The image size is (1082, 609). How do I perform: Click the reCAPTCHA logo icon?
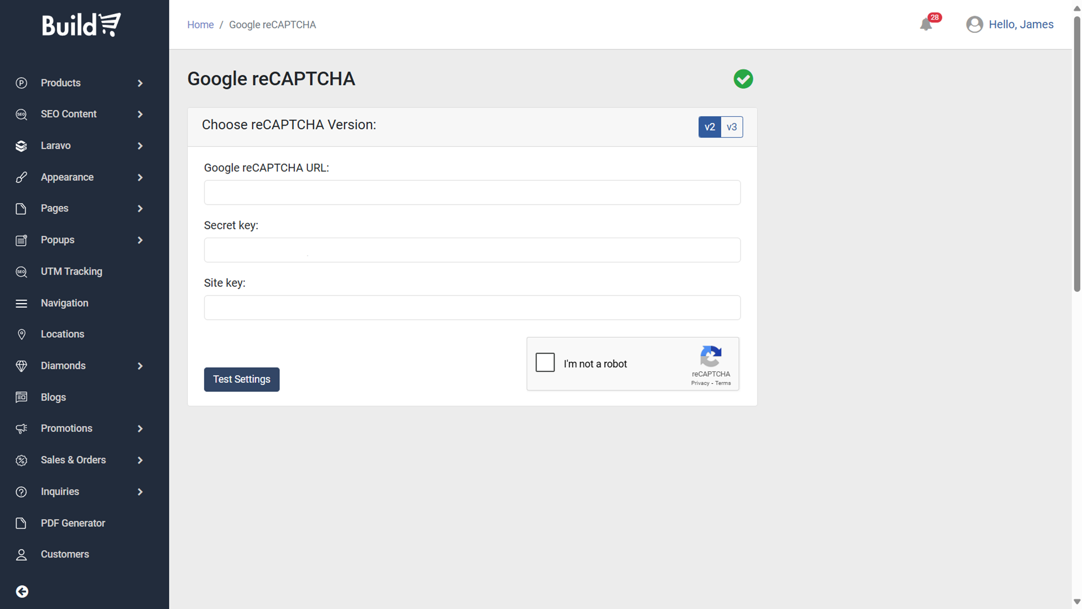coord(710,356)
